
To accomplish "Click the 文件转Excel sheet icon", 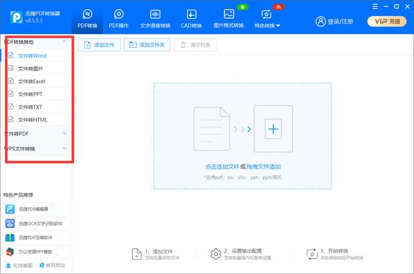I will (11, 81).
